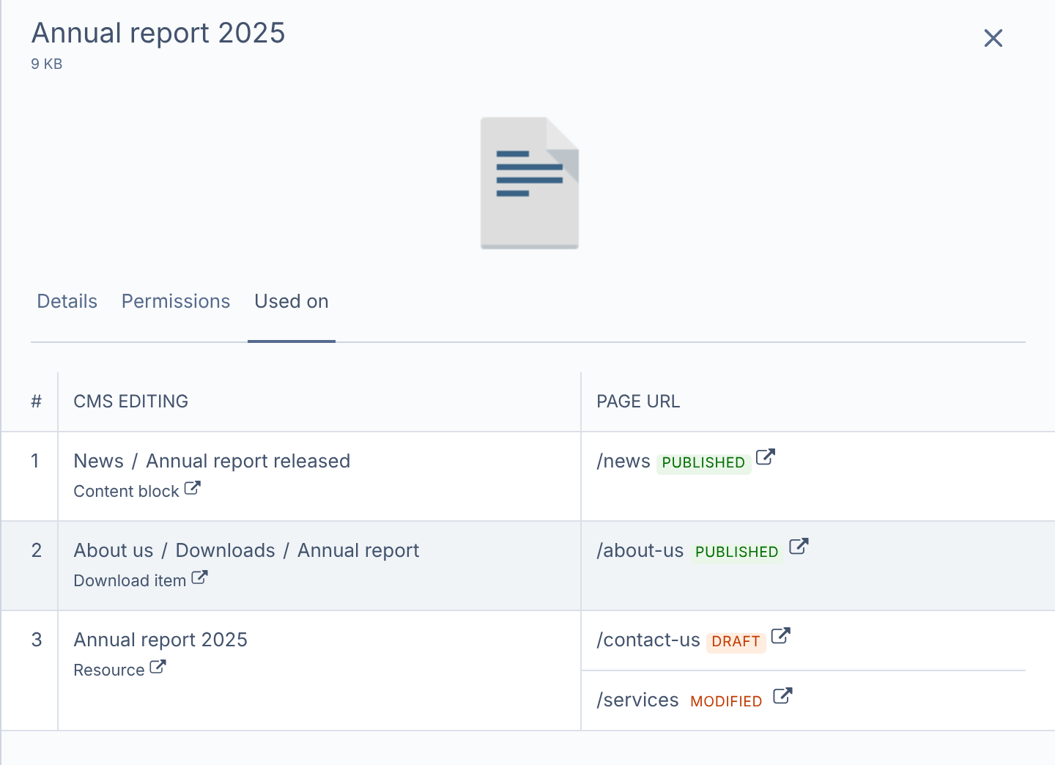
Task: Click the MODIFIED badge beside /services
Action: 726,701
